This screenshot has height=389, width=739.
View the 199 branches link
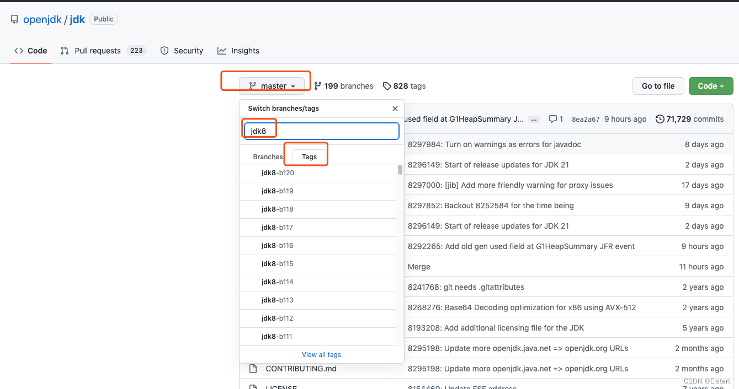coord(344,86)
